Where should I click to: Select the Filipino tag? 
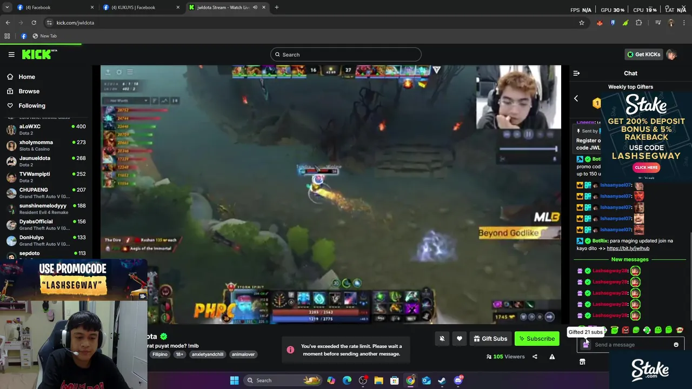click(159, 354)
